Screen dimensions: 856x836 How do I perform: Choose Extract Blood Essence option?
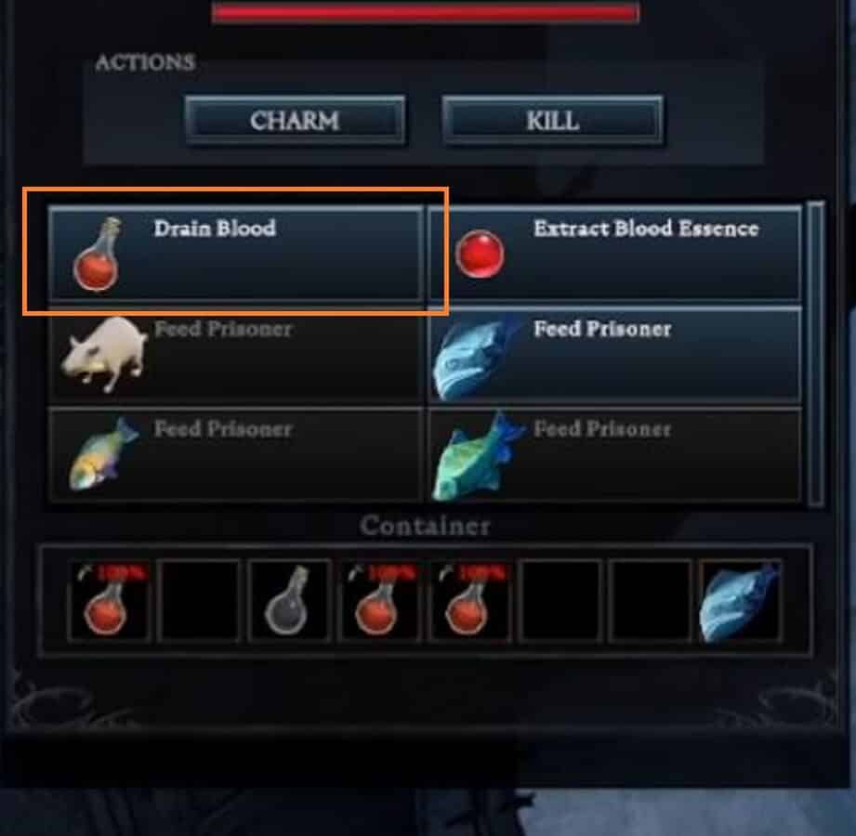click(615, 254)
